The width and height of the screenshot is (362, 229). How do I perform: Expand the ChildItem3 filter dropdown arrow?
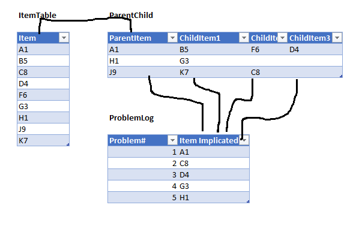tap(337, 38)
